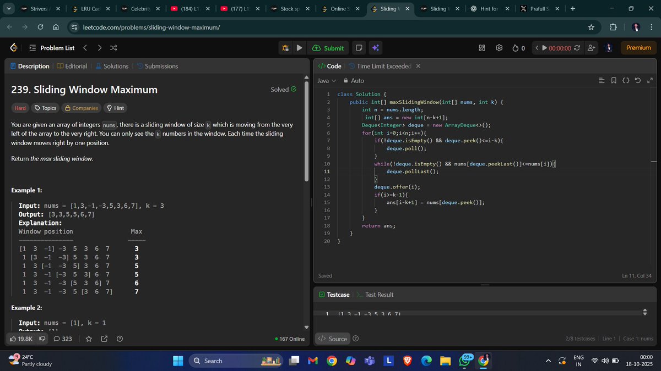
Task: Click the streak flame counter
Action: click(x=519, y=48)
